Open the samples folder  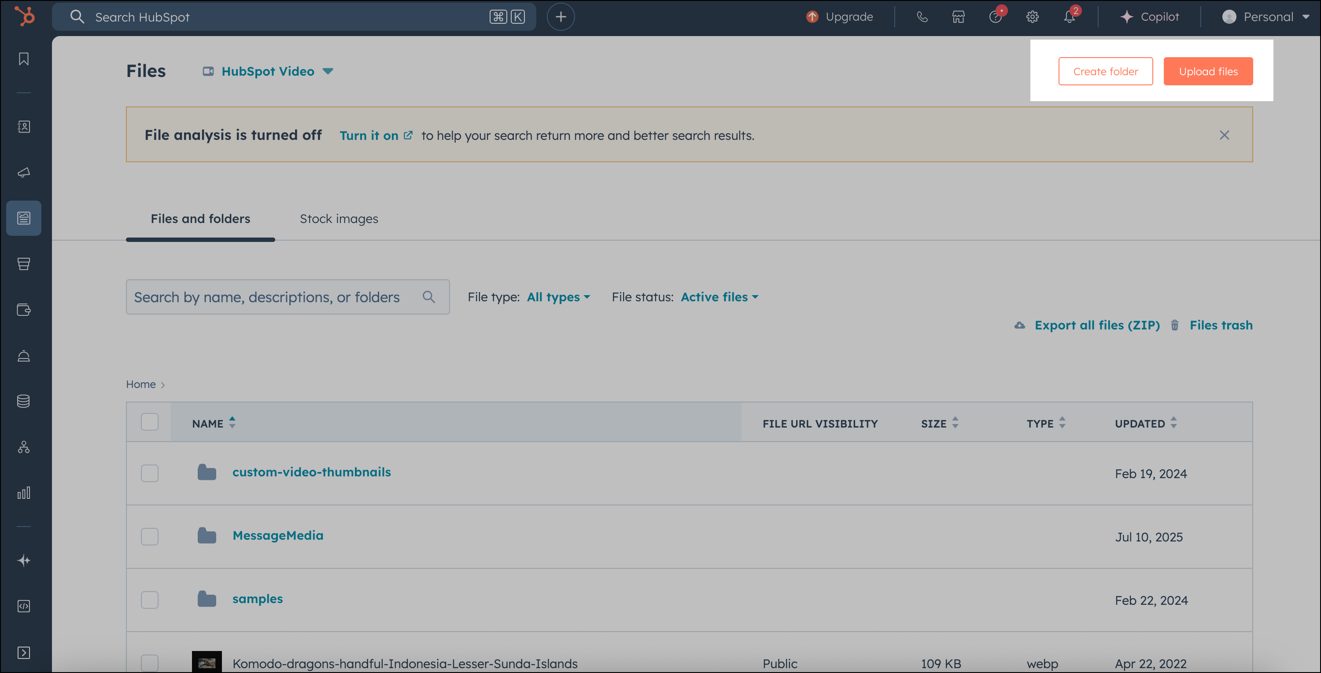click(258, 599)
